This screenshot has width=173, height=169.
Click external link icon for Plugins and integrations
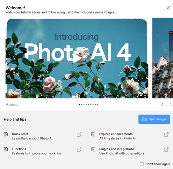pyautogui.click(x=166, y=150)
